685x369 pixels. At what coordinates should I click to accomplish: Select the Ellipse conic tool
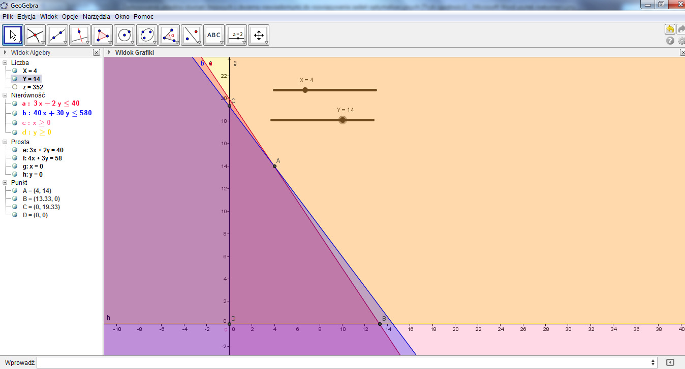[x=147, y=35]
